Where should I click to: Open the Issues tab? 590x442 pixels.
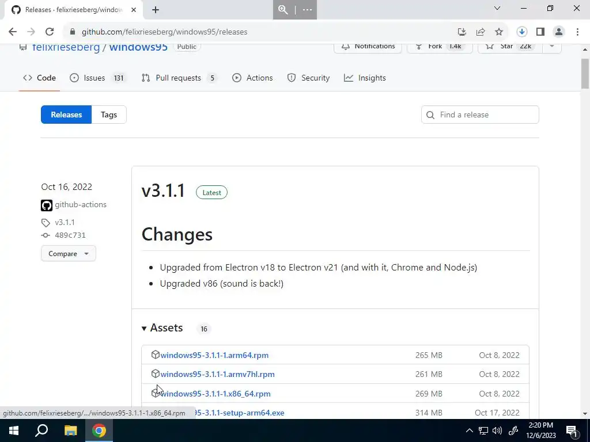97,78
